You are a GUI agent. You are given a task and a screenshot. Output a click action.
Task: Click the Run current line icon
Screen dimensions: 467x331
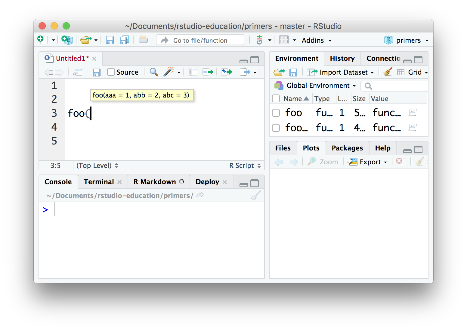tap(208, 72)
